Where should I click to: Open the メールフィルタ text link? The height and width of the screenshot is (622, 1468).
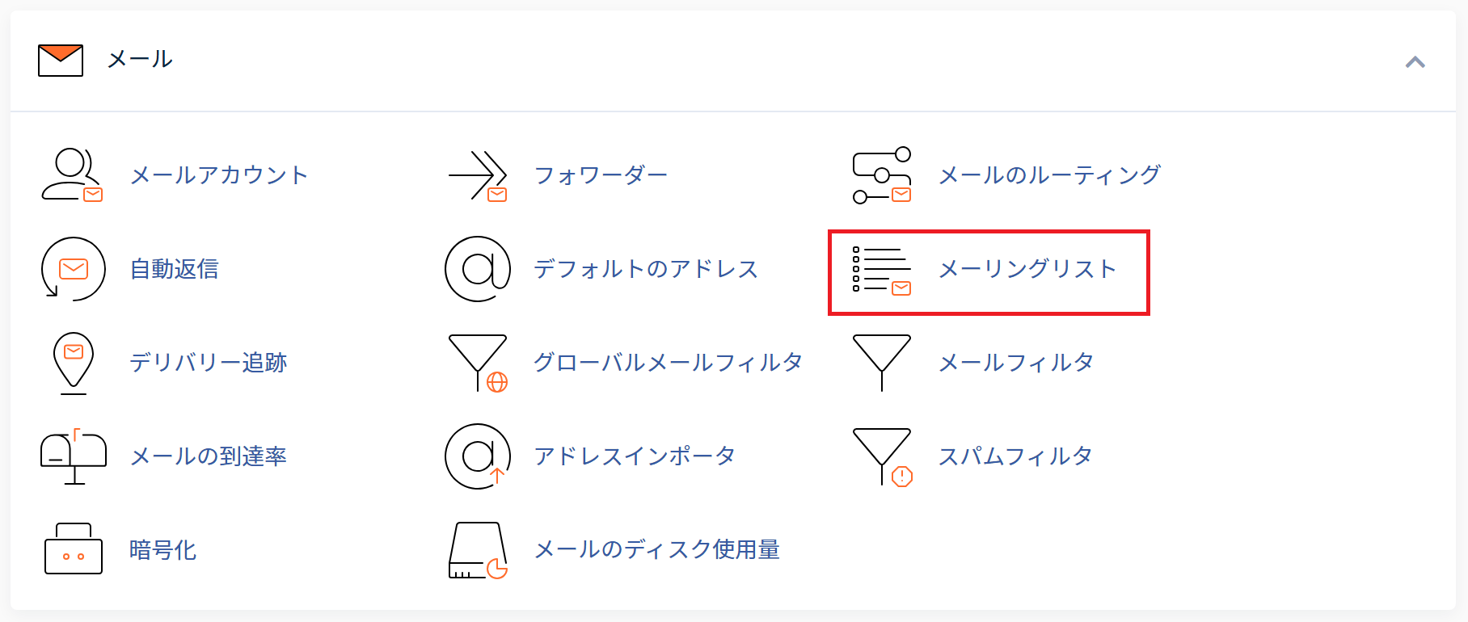pyautogui.click(x=1016, y=363)
